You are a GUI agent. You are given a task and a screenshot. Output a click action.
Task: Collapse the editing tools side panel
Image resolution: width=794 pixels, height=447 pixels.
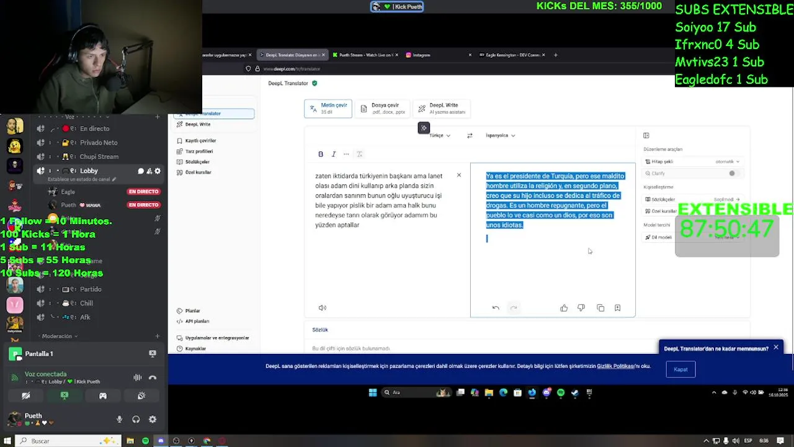coord(646,135)
